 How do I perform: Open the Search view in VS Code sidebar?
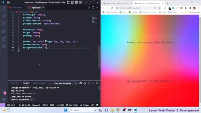tap(4, 16)
